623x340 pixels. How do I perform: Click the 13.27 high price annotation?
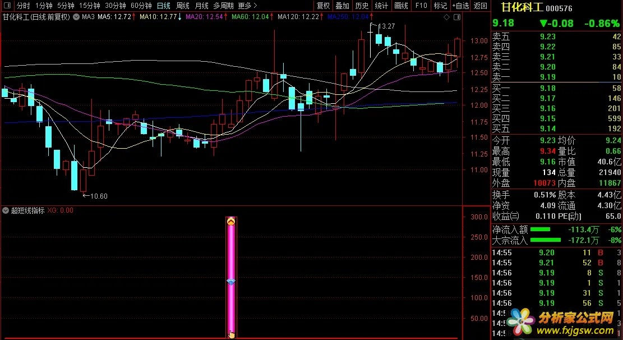point(386,26)
